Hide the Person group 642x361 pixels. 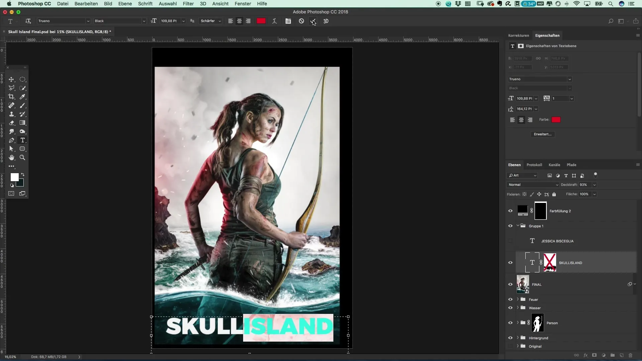[x=510, y=323]
